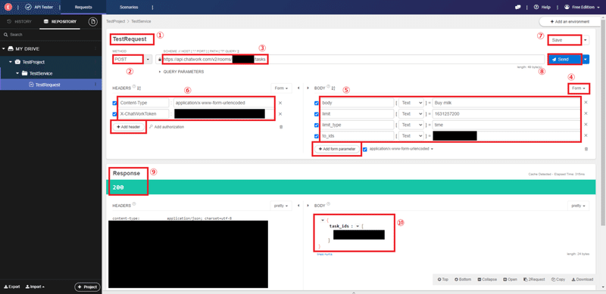Viewport: 606px width, 294px height.
Task: Copy response with 2Request
Action: tap(535, 280)
